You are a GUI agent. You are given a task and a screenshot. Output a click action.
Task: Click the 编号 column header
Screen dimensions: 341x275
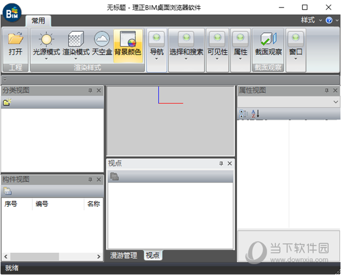59,204
